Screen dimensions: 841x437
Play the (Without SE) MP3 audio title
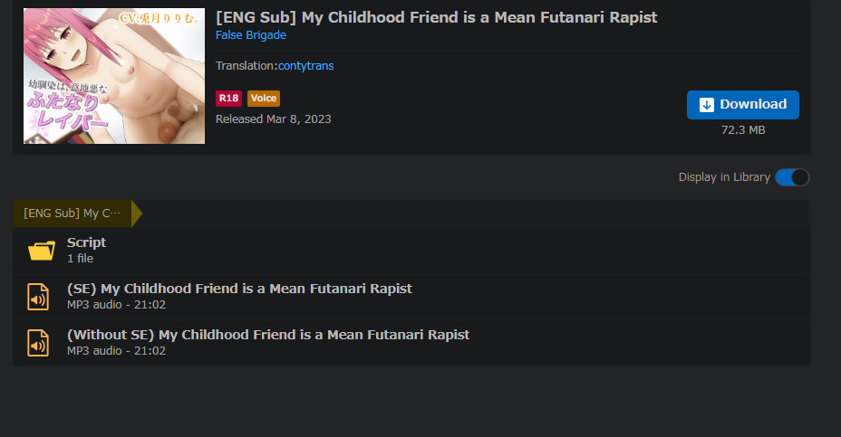pyautogui.click(x=268, y=335)
